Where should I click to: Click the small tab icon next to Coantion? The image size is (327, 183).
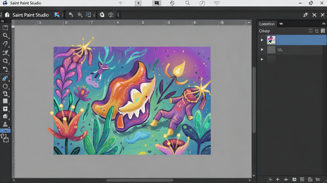point(281,24)
